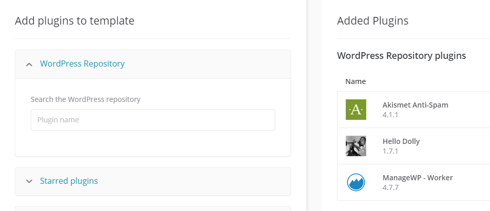
Task: Click the ManageWP Worker blue mountain icon
Action: coord(355,182)
